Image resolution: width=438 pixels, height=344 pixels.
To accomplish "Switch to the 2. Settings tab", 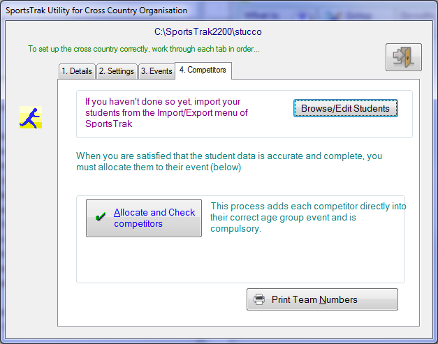I will click(x=117, y=71).
